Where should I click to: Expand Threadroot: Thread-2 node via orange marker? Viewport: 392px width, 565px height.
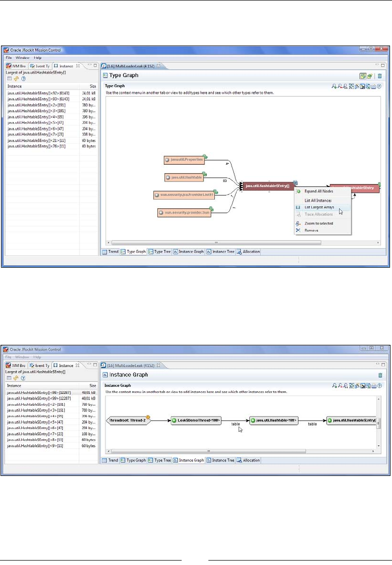pyautogui.click(x=148, y=417)
